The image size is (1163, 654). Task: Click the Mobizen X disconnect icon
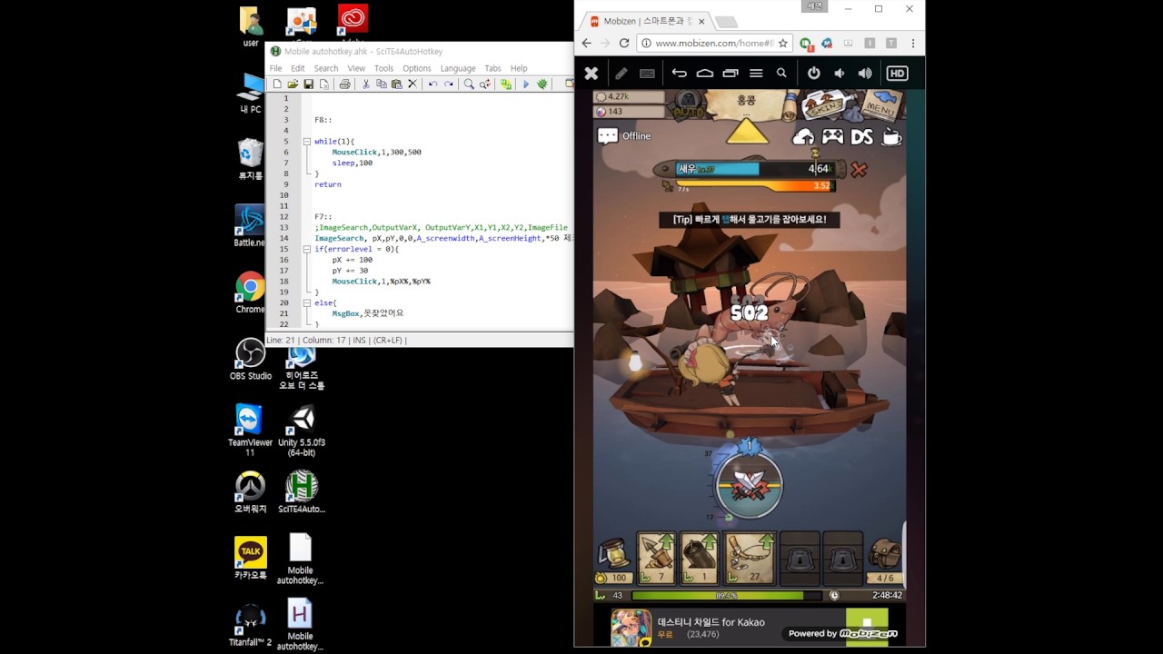(x=591, y=74)
